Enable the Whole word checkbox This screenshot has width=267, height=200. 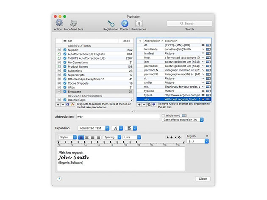(x=163, y=115)
